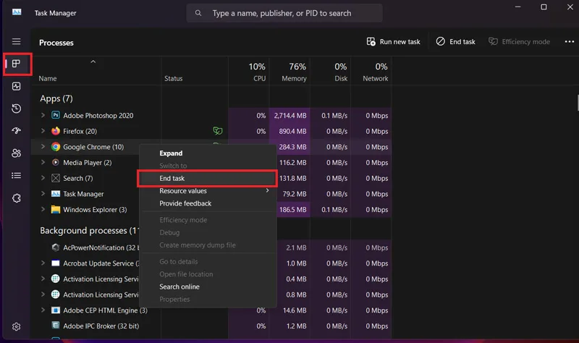
Task: Expand Adobe CEP HTML Engine (3) group
Action: (x=43, y=310)
